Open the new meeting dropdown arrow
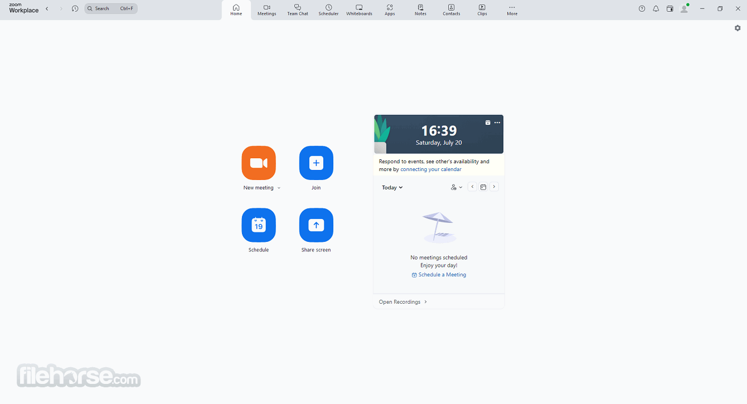Image resolution: width=747 pixels, height=404 pixels. tap(279, 188)
